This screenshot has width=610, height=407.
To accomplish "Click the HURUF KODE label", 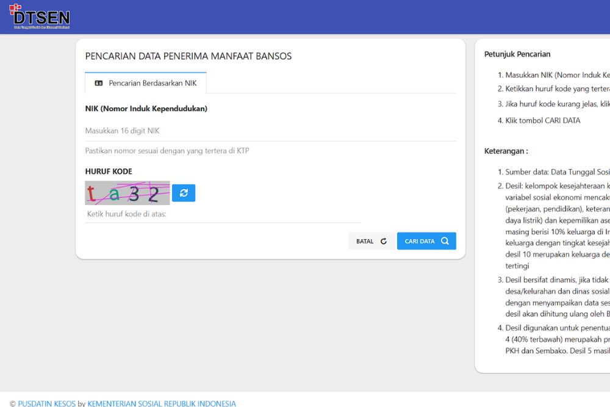I will point(109,171).
